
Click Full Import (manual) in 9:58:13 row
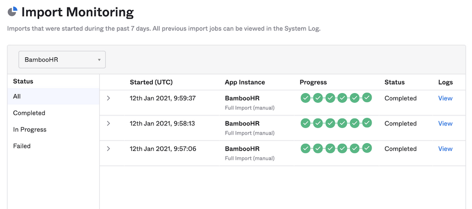point(250,133)
